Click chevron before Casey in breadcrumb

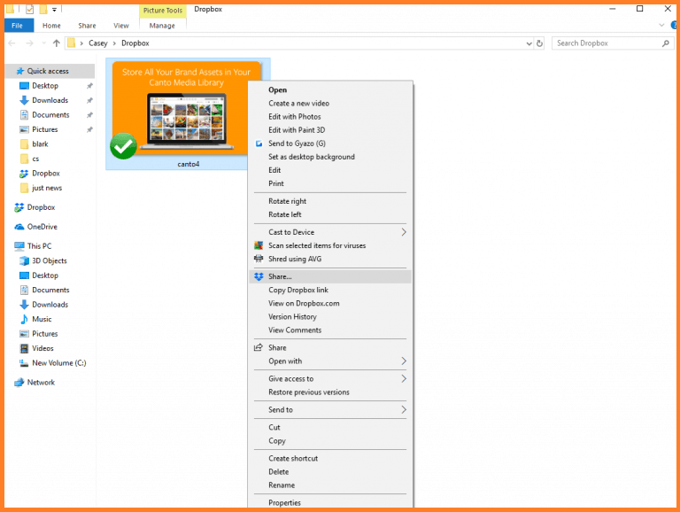pyautogui.click(x=81, y=43)
